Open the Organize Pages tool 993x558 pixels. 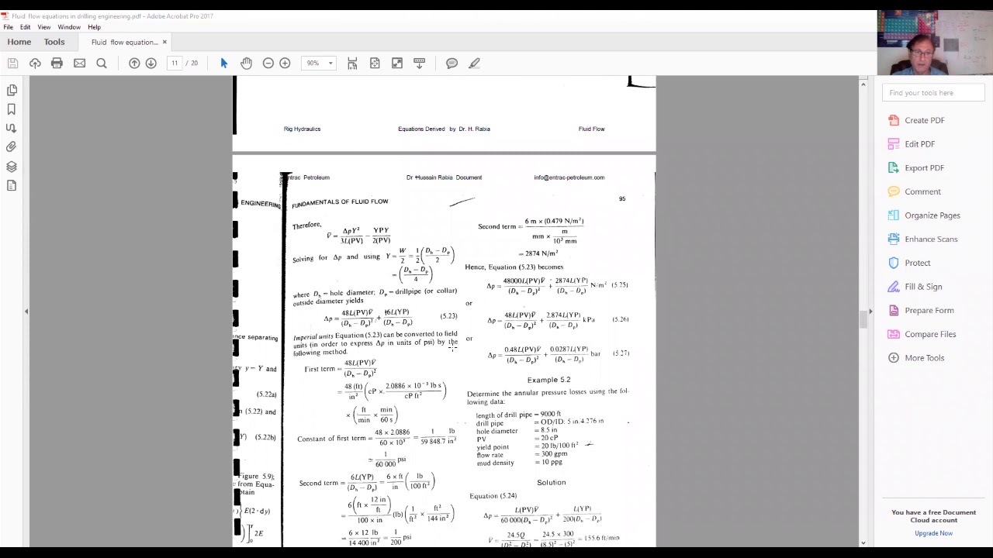(933, 215)
